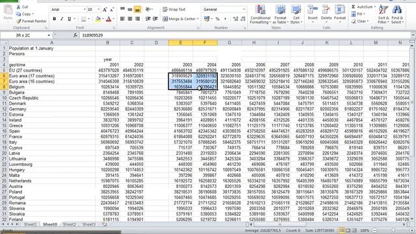Viewport: 416px width, 234px height.
Task: Switch to Normal view in status bar
Action: tap(342, 231)
